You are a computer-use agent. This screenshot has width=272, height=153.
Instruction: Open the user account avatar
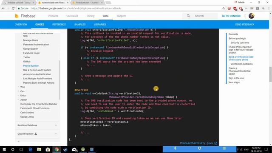251,16
